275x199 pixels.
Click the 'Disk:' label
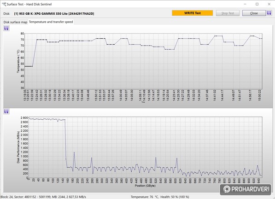(6, 14)
